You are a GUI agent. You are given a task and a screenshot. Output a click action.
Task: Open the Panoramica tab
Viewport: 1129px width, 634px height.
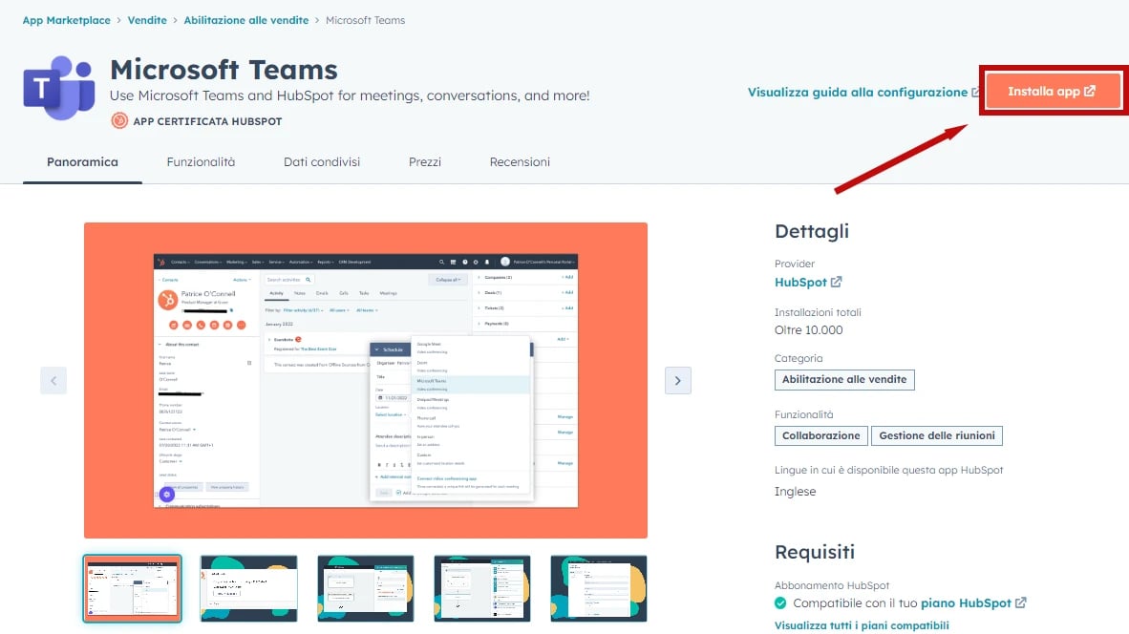pyautogui.click(x=82, y=162)
